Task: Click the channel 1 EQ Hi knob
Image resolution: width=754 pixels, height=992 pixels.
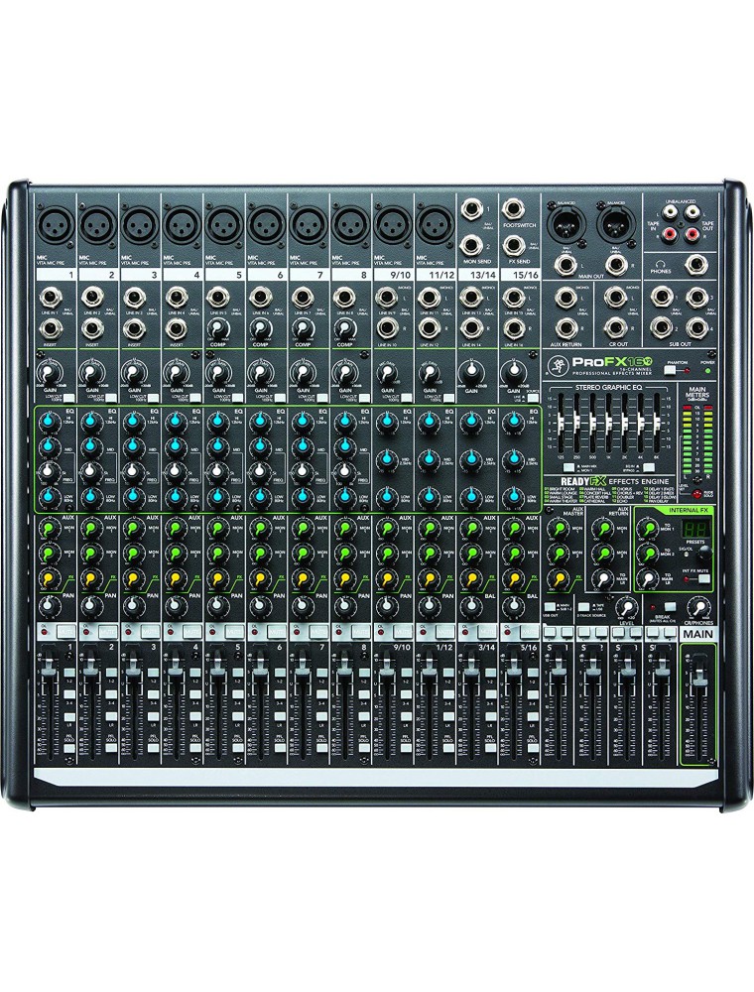Action: [x=48, y=422]
